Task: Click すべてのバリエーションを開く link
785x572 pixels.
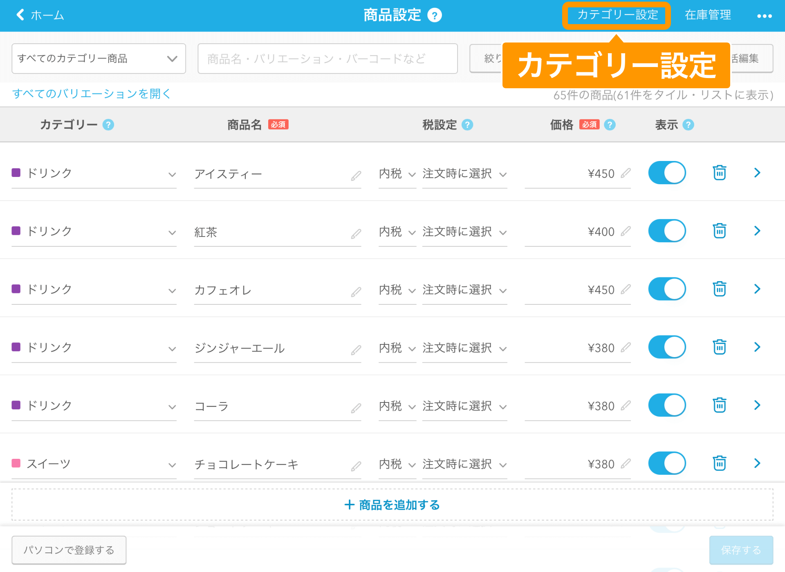Action: click(x=91, y=94)
